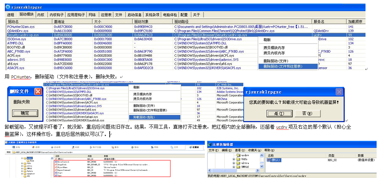
Task: Expand the Udfs key in 注册表编辑器
Action: point(234,159)
